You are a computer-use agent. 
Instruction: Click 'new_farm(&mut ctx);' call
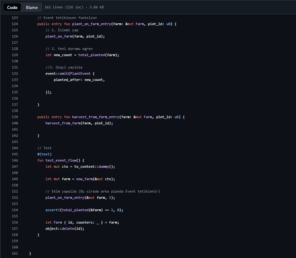(96, 179)
